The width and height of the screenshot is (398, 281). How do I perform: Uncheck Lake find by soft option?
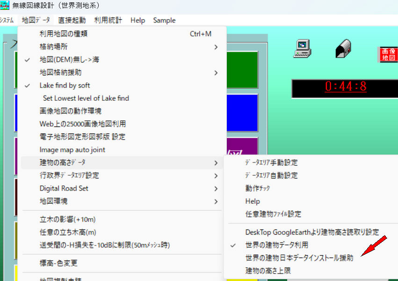point(65,85)
